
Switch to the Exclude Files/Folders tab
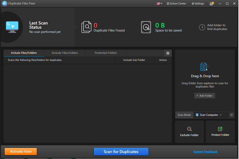pos(65,53)
